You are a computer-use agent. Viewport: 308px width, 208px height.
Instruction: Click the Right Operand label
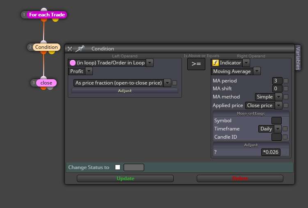pos(251,56)
